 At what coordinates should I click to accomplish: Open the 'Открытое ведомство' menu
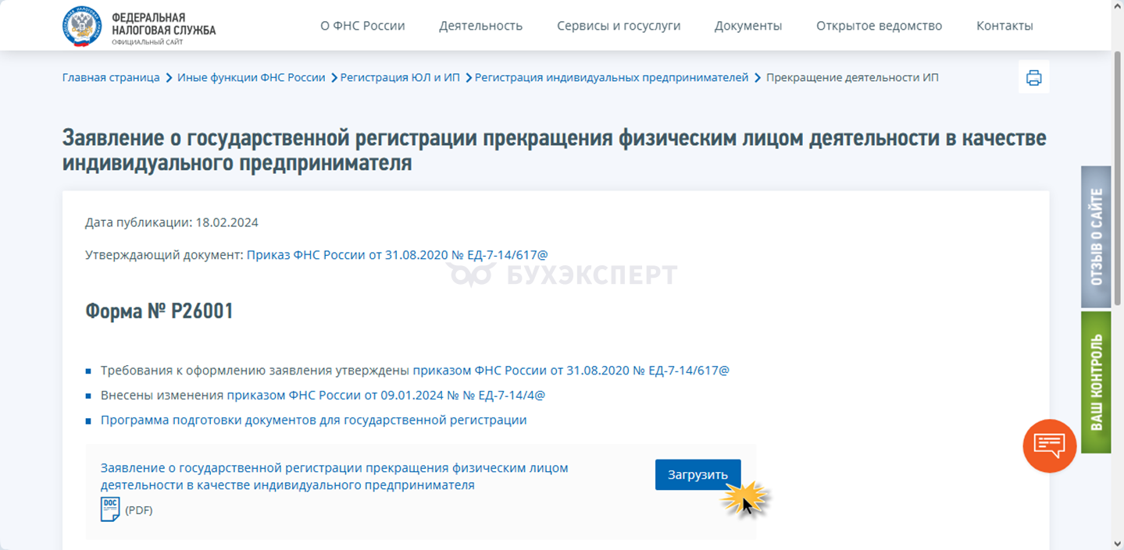879,26
